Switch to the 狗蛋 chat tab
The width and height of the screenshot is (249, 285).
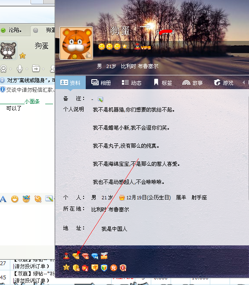click(44, 30)
